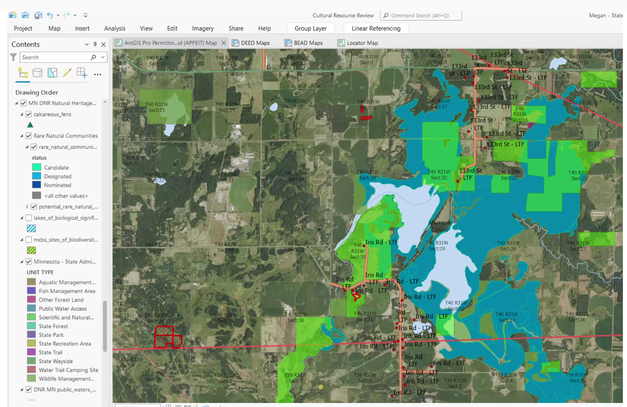Screen dimensions: 627x407
Task: Click the Command Search box
Action: click(x=421, y=15)
